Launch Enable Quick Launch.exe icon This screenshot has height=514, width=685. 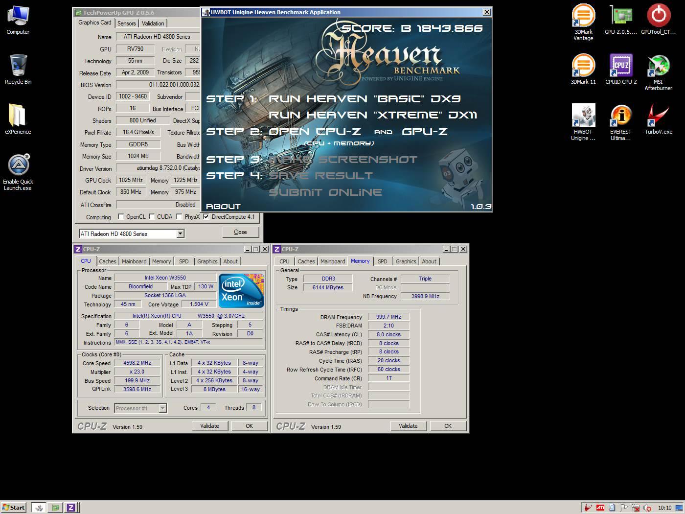18,172
